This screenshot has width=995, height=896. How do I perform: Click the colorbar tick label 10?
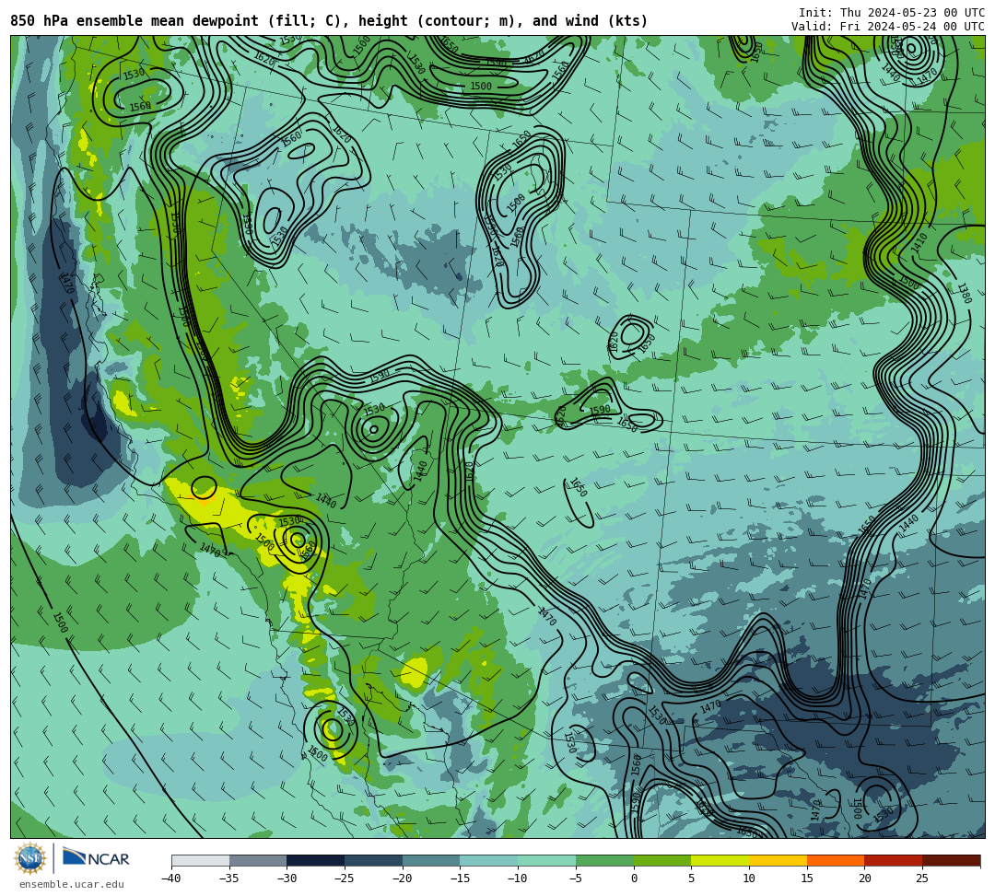[749, 879]
